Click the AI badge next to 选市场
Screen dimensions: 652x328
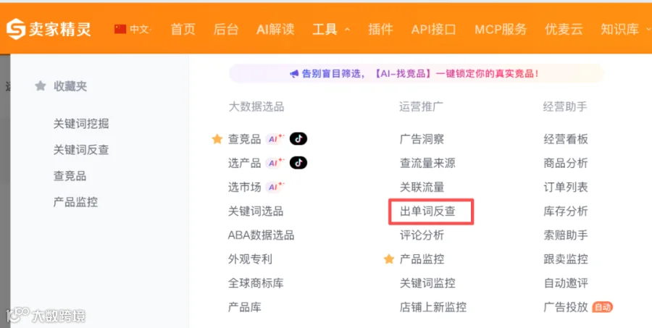coord(275,187)
